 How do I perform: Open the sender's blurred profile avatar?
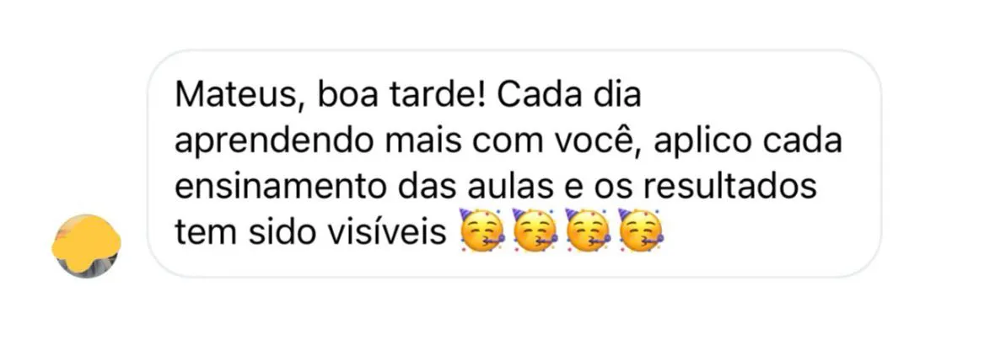point(86,246)
